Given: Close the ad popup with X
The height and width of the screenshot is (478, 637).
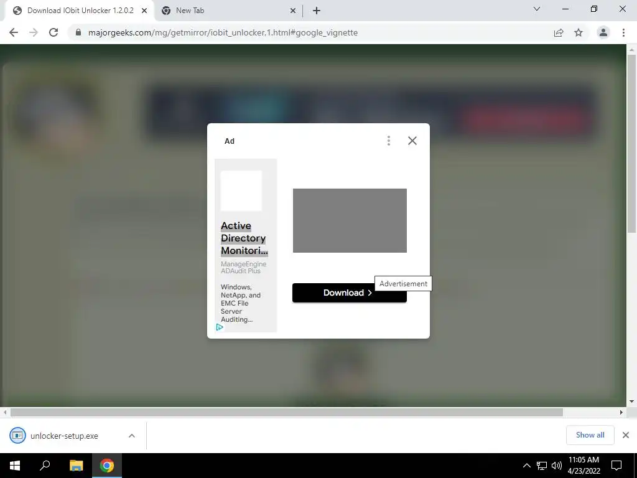Looking at the screenshot, I should 412,141.
